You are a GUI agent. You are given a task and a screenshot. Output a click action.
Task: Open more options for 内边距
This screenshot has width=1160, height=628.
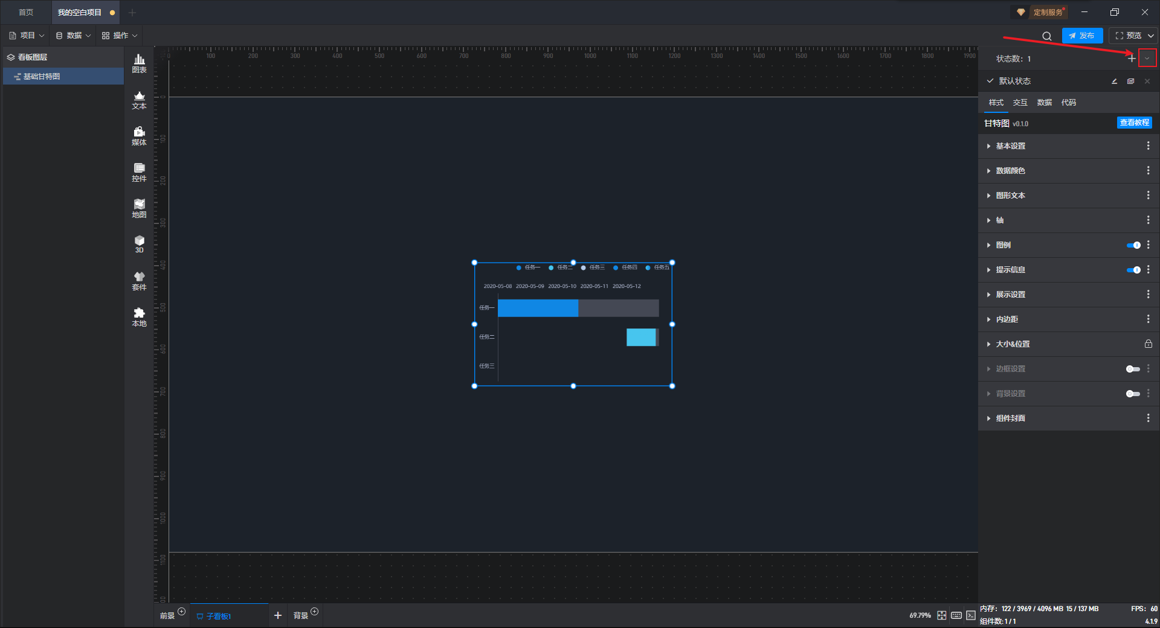(1148, 319)
